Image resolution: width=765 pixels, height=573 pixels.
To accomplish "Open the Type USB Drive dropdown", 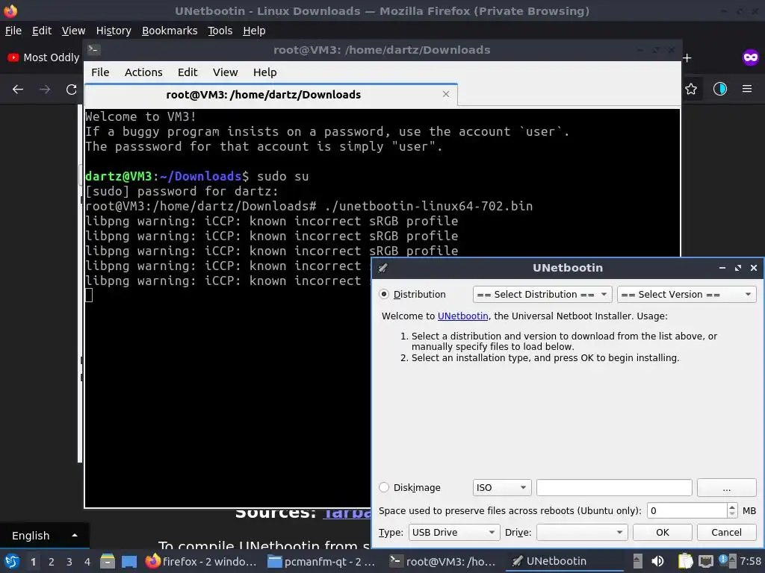I will tap(453, 532).
